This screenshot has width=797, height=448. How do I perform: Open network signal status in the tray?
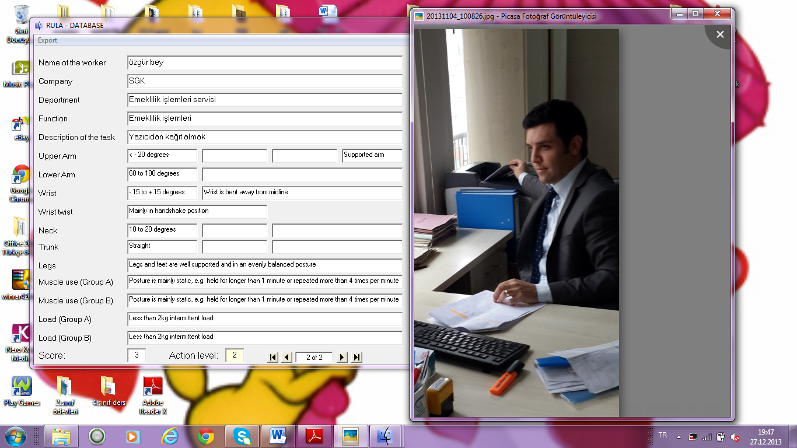[707, 436]
